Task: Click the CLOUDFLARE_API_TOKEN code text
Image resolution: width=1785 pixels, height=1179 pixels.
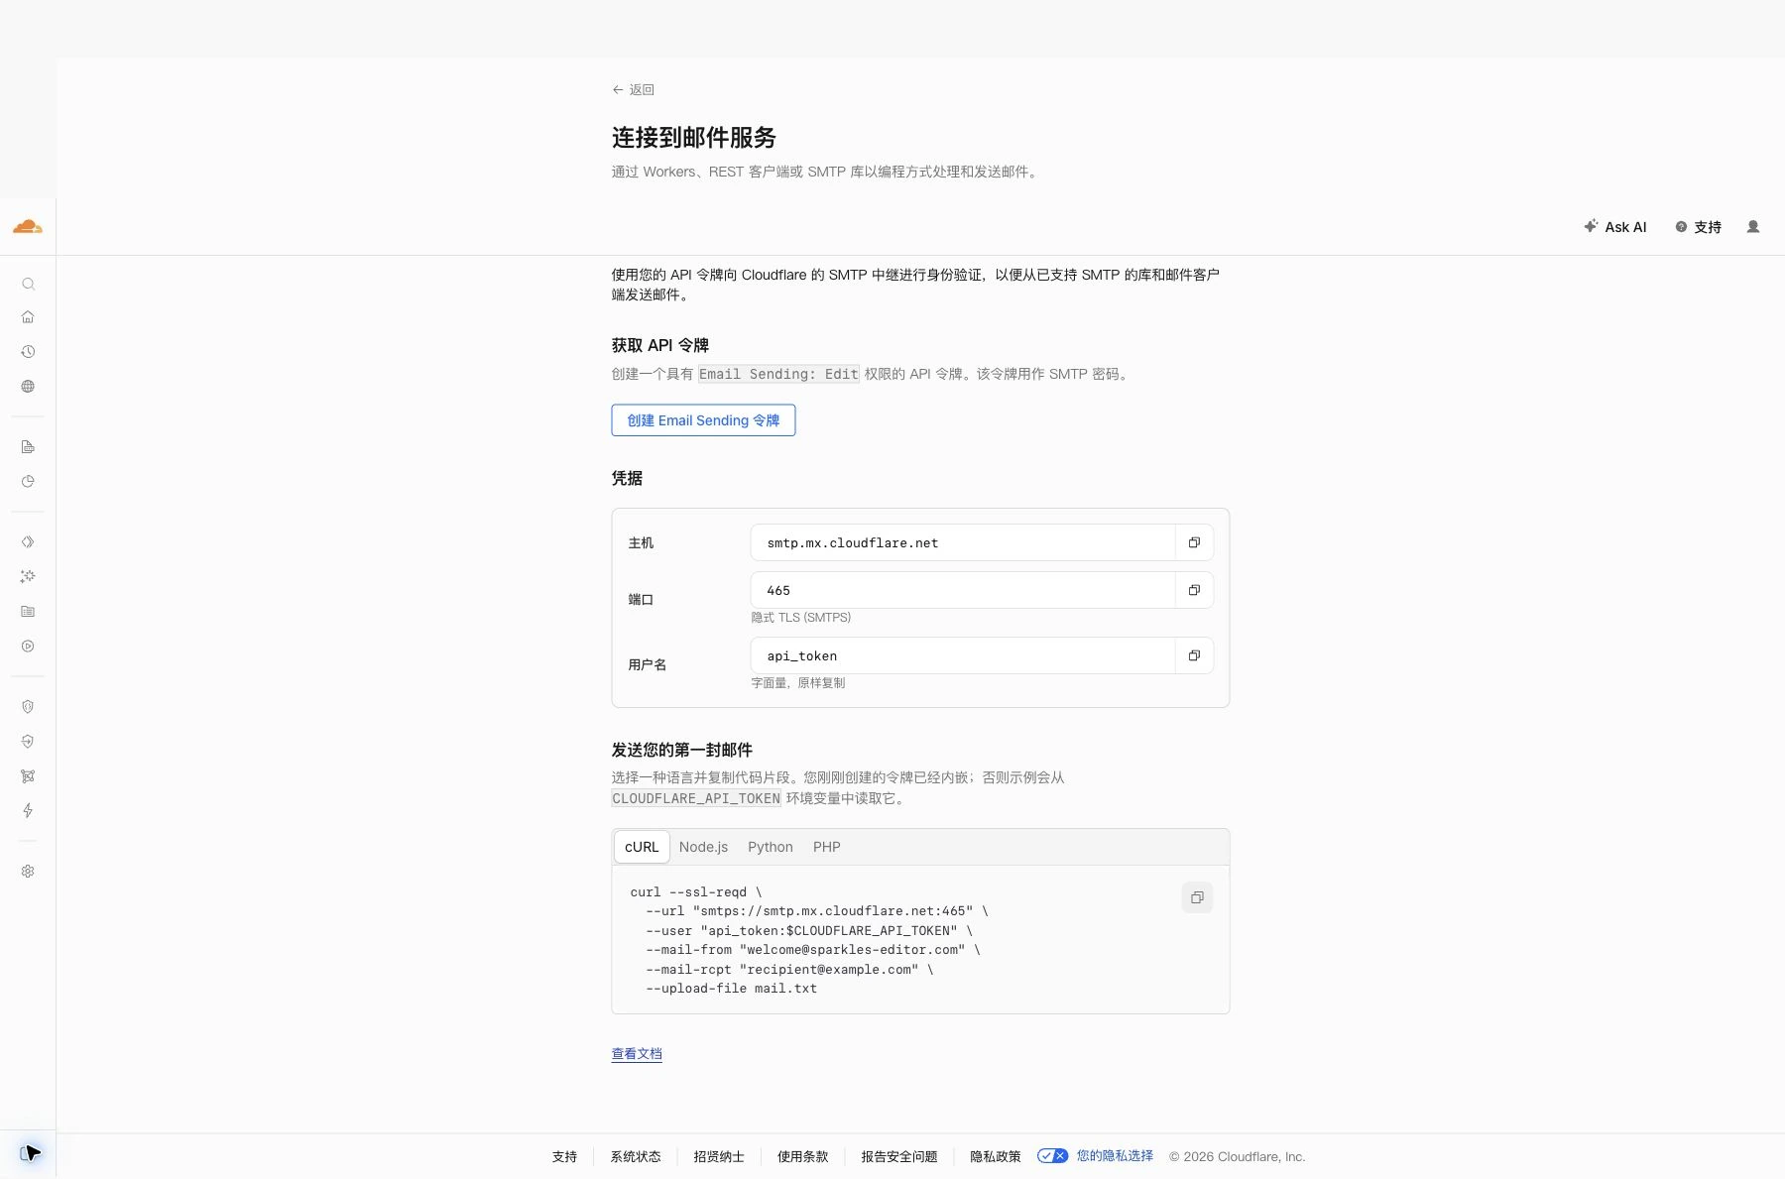Action: click(x=696, y=798)
